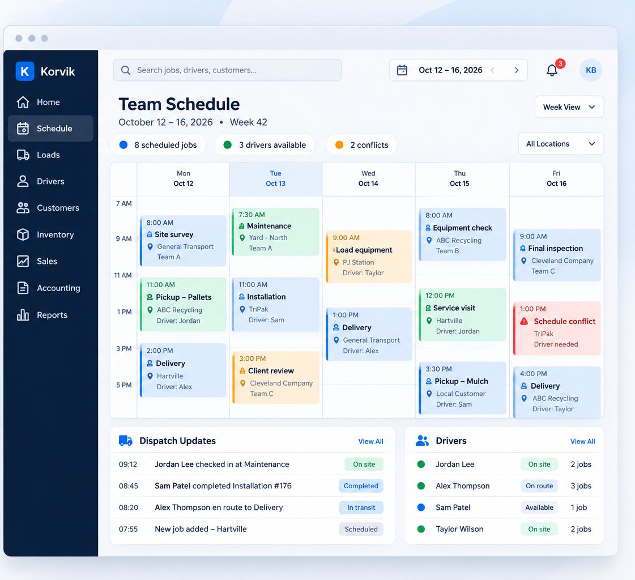Open the Site survey job card
The height and width of the screenshot is (580, 635).
[183, 241]
